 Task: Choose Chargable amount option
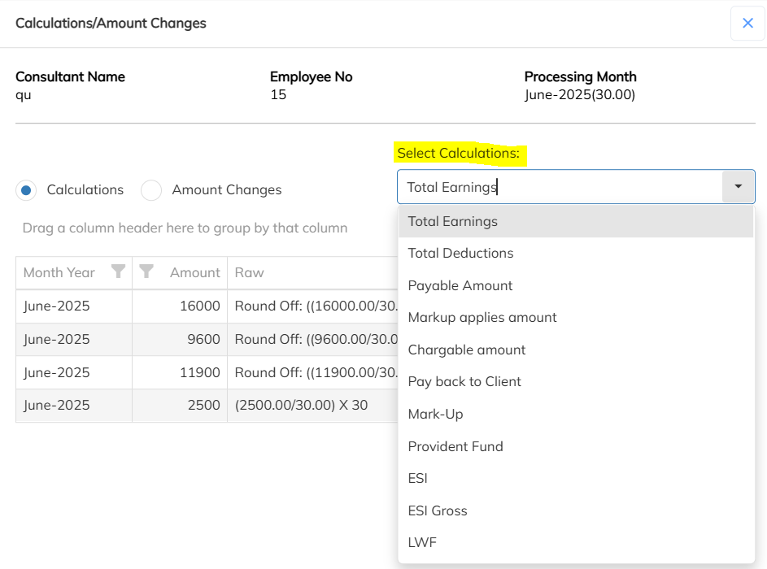[576, 350]
